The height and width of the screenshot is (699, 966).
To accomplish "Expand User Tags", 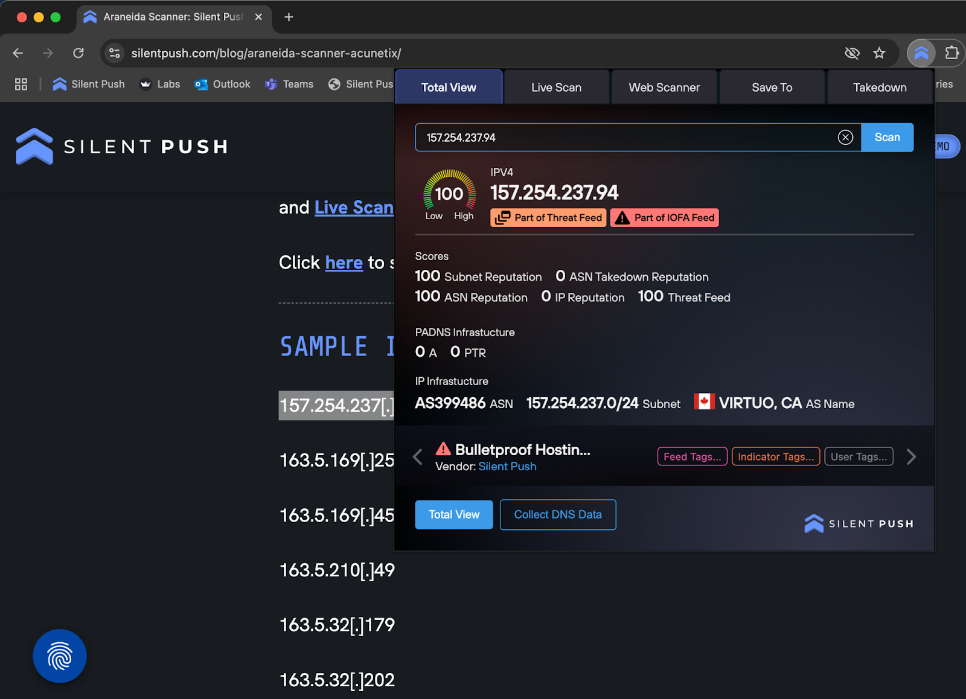I will point(859,457).
